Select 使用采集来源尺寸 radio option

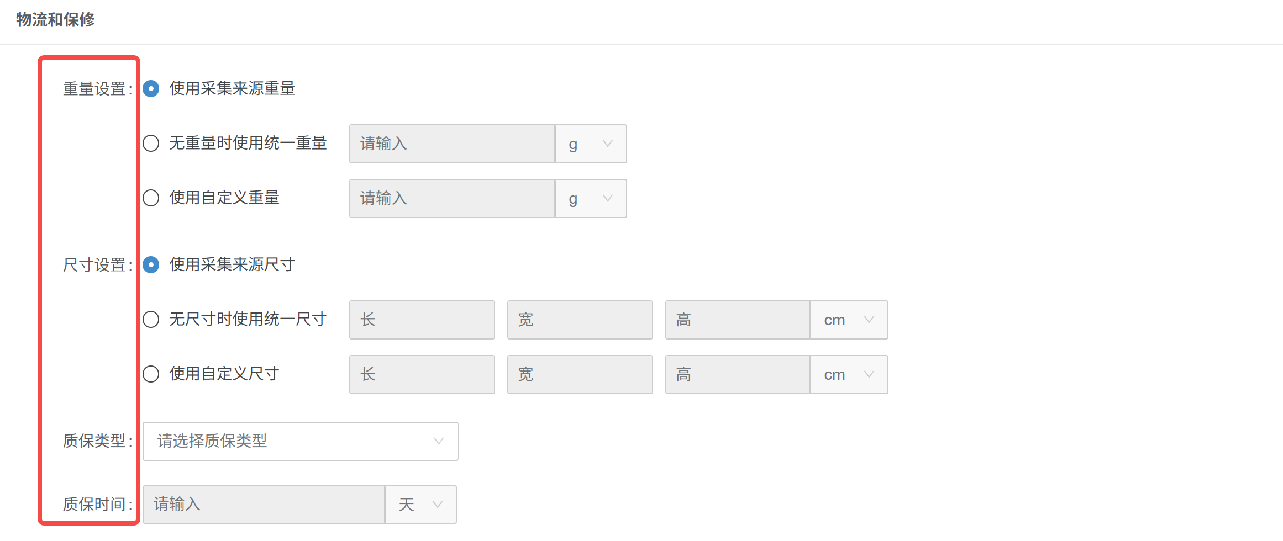pyautogui.click(x=151, y=265)
